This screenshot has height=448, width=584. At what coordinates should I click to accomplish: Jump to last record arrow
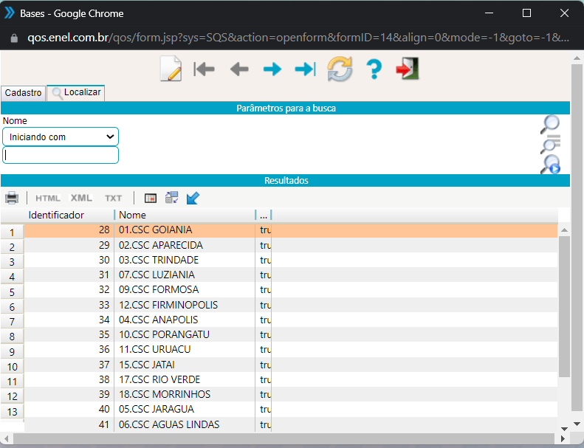[x=305, y=69]
